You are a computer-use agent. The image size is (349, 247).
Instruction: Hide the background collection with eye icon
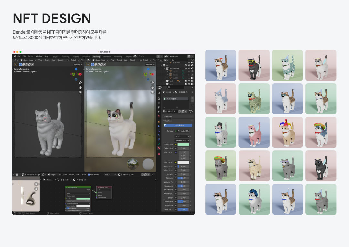(x=189, y=69)
